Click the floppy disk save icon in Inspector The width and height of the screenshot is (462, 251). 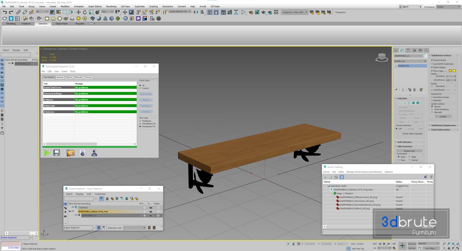[57, 153]
